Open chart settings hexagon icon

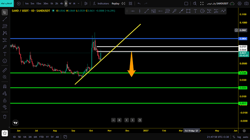tap(239, 4)
